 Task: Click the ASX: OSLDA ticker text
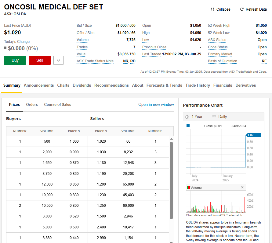pyautogui.click(x=15, y=14)
